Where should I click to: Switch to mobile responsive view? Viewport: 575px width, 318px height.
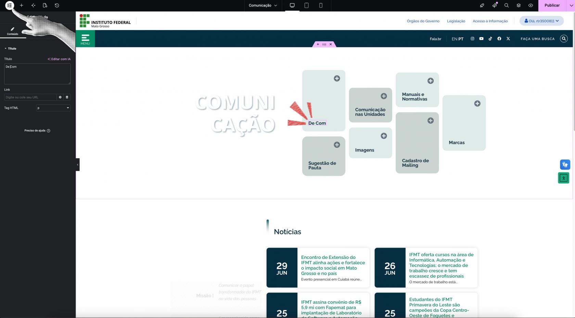tap(321, 5)
